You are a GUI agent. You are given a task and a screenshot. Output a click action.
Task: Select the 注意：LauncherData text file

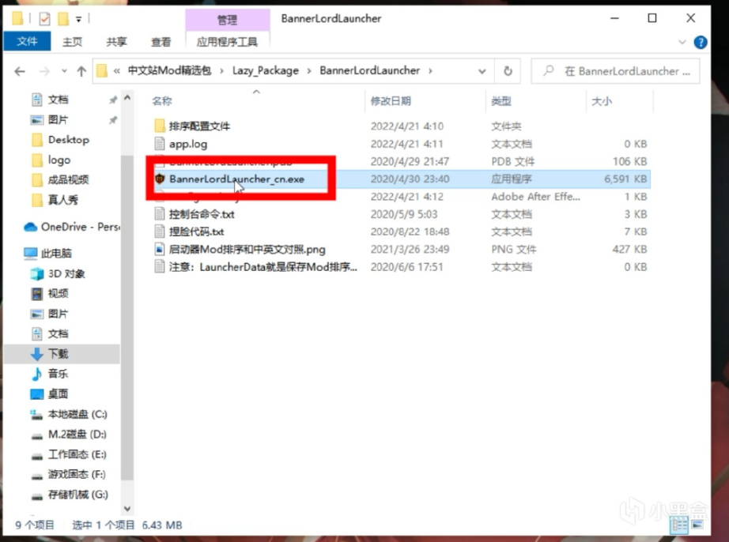263,267
